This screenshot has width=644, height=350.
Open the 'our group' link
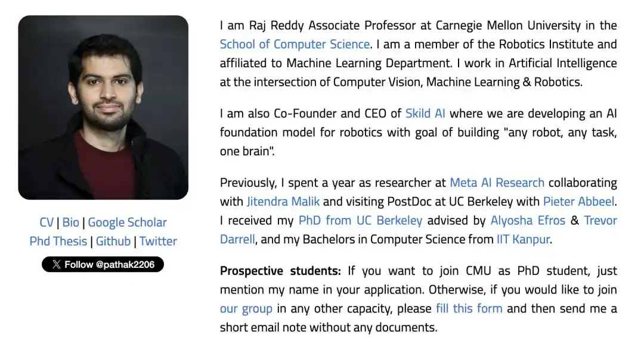click(x=246, y=308)
